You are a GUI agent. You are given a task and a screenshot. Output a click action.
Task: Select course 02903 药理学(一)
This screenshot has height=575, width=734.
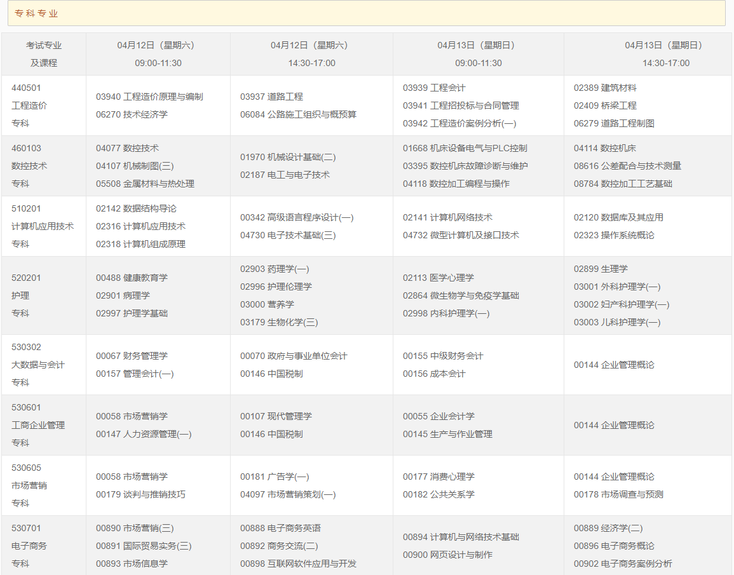pos(275,269)
